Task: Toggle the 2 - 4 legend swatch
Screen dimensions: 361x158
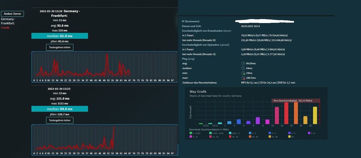Action: [x=270, y=133]
